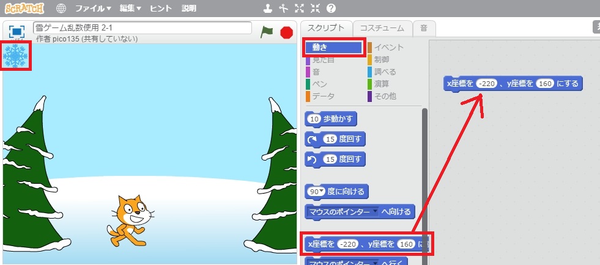This screenshot has height=265, width=600.
Task: Open the ヒント menu item
Action: pyautogui.click(x=161, y=8)
